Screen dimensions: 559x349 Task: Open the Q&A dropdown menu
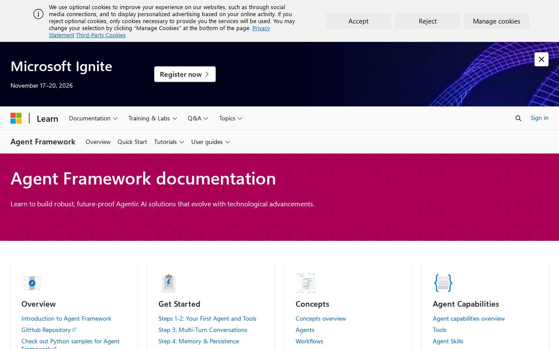click(x=198, y=118)
